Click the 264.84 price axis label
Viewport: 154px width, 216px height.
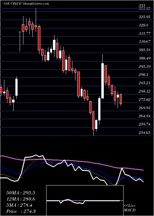click(144, 116)
